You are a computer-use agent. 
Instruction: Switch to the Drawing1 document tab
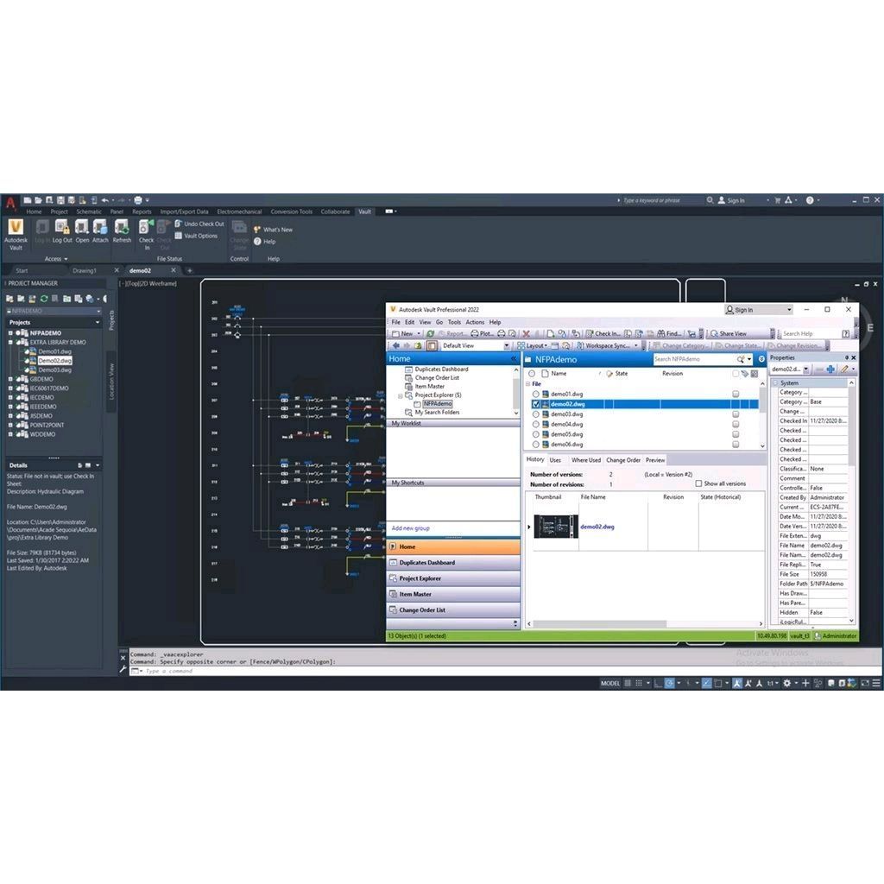[85, 270]
